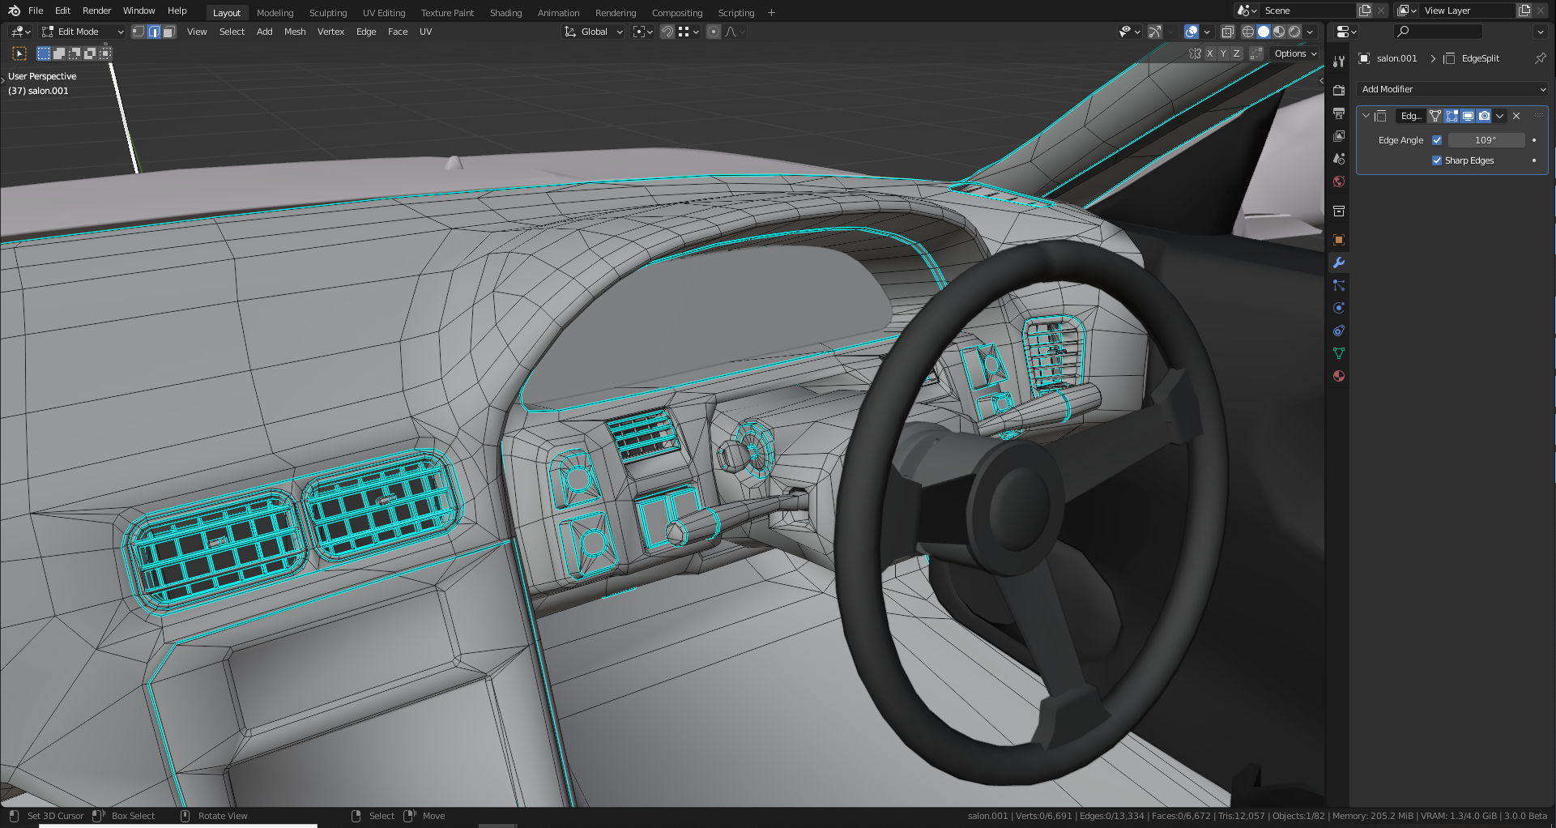The width and height of the screenshot is (1556, 828).
Task: Adjust the Edge Angle value field
Action: click(1486, 140)
